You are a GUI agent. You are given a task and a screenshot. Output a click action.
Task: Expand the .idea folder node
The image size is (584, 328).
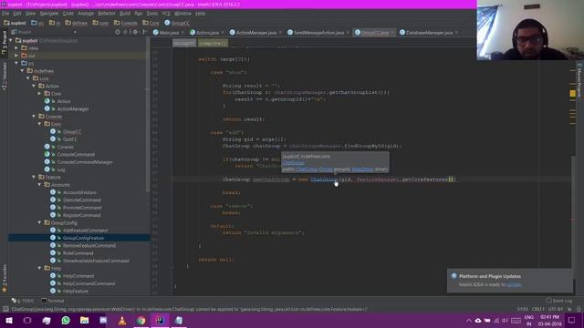pos(16,48)
